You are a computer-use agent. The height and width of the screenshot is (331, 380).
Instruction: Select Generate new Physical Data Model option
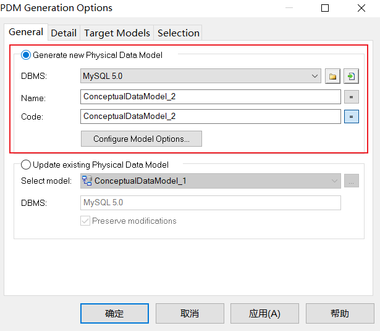[26, 55]
